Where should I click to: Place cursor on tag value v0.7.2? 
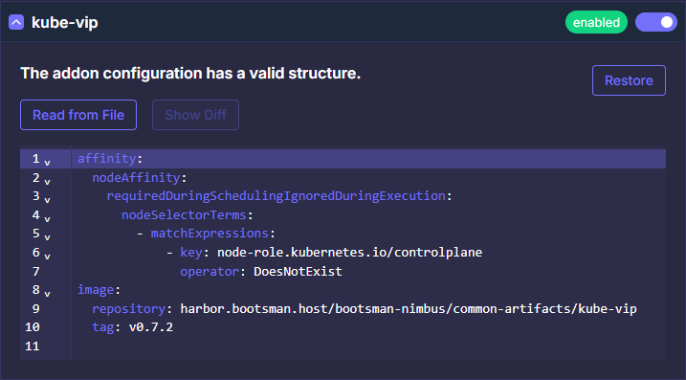[x=151, y=327]
